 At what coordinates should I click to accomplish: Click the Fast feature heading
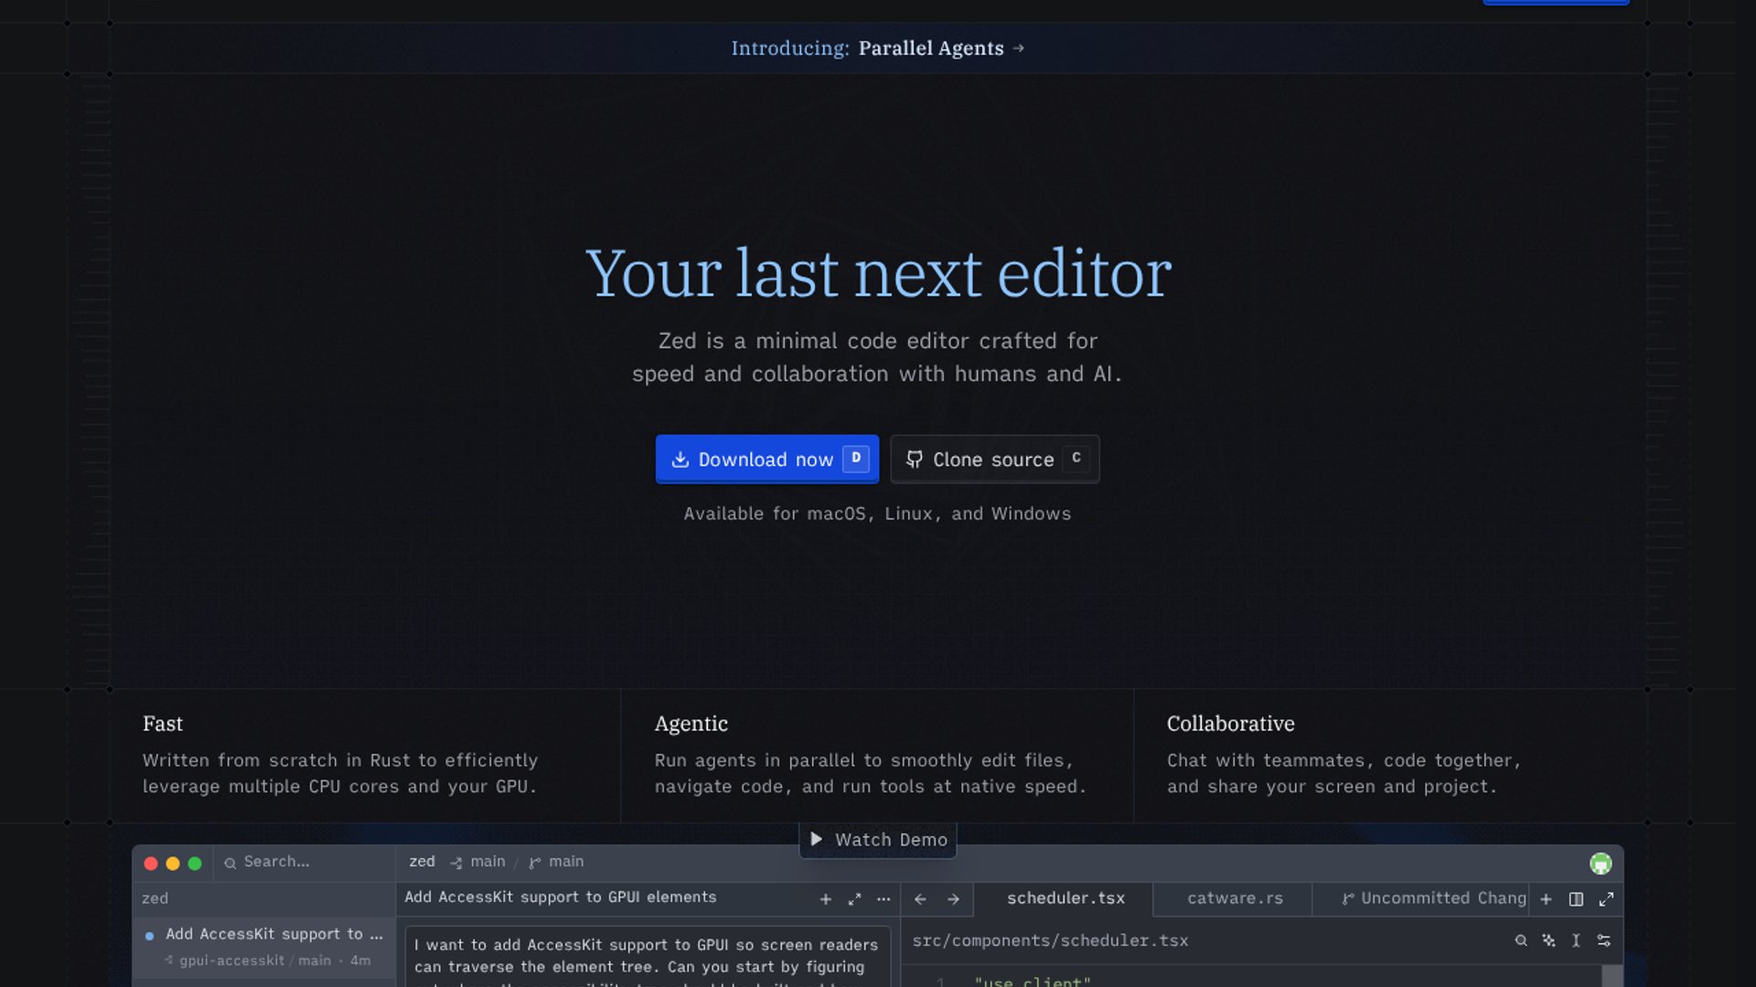pyautogui.click(x=163, y=724)
